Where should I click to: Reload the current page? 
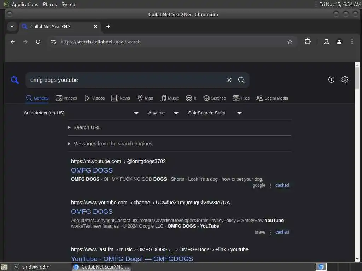38,42
